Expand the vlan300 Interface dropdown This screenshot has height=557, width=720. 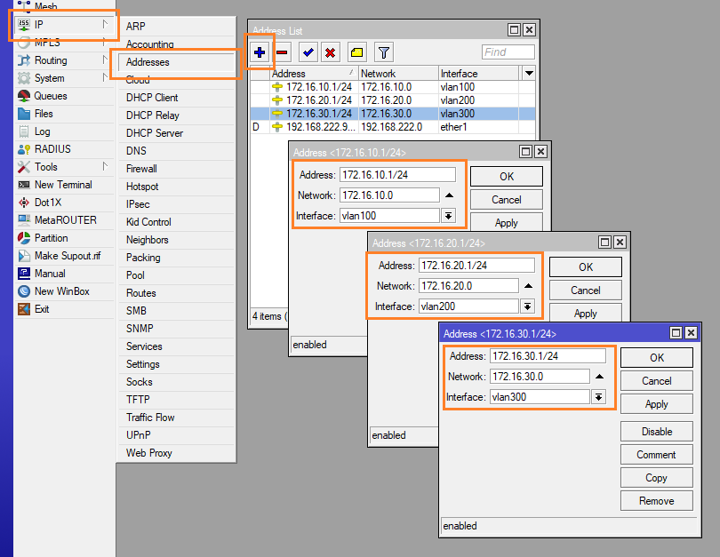[598, 397]
